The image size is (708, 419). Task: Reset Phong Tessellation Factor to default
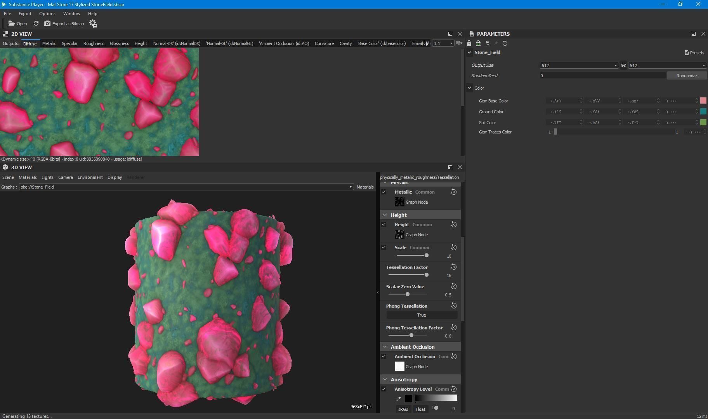coord(453,327)
